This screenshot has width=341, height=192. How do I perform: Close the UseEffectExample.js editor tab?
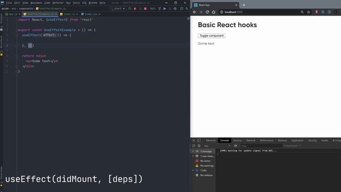pos(56,14)
